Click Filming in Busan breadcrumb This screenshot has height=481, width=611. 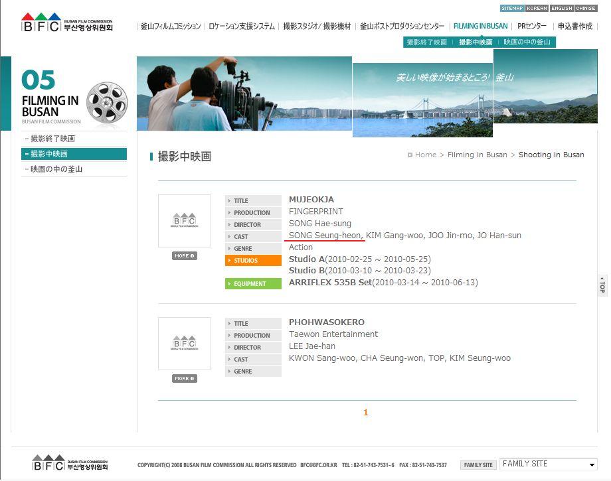478,155
